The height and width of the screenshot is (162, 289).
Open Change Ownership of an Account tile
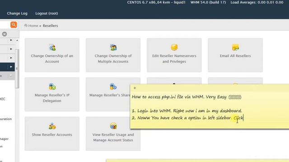[x=52, y=55]
